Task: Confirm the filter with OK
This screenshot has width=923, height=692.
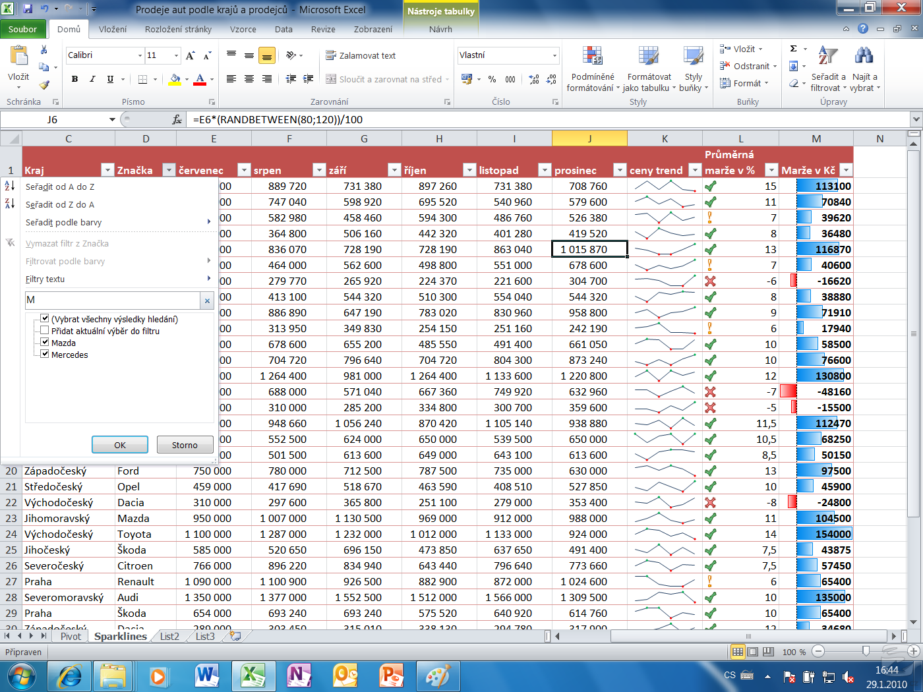Action: click(x=120, y=445)
